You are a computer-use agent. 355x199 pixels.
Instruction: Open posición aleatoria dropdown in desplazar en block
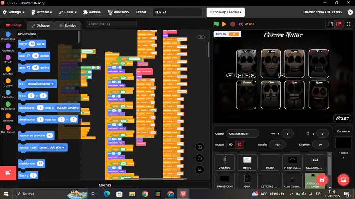pos(67,108)
